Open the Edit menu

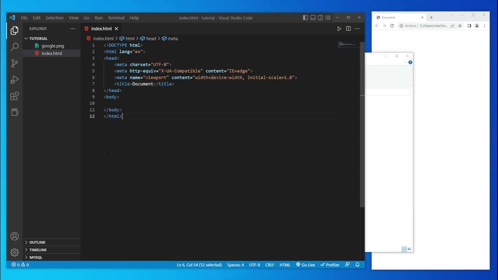pos(37,18)
